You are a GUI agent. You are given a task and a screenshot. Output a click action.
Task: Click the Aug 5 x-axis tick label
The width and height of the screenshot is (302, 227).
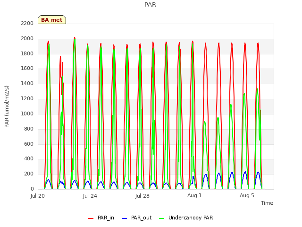[x=247, y=195]
